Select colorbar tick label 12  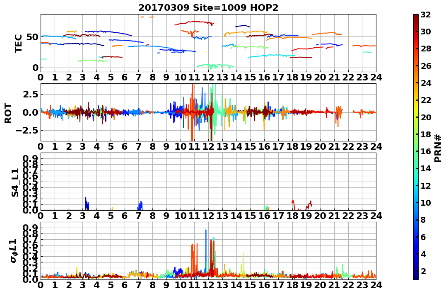click(426, 185)
